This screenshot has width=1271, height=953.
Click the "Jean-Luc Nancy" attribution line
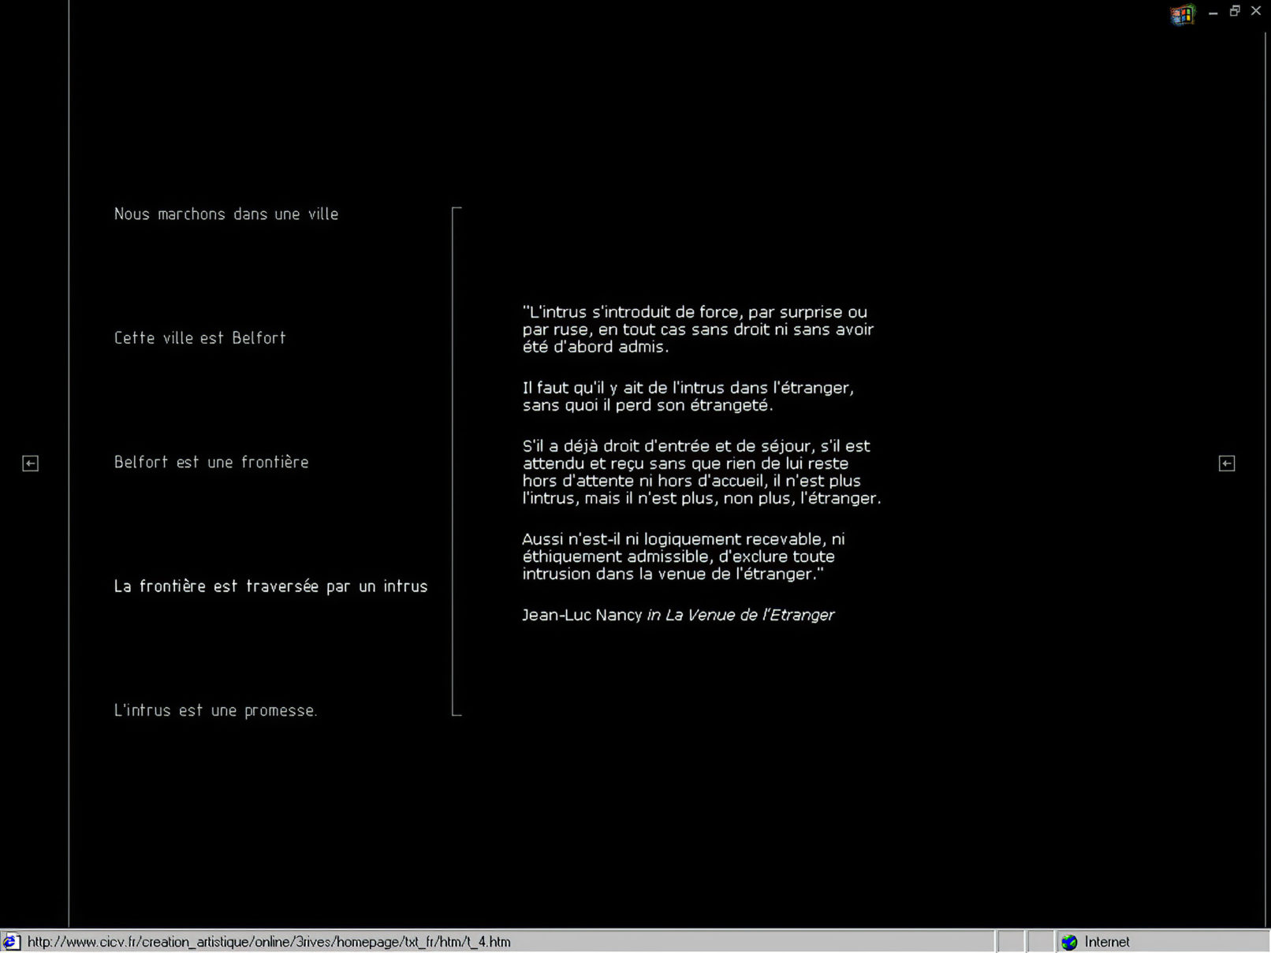point(677,615)
